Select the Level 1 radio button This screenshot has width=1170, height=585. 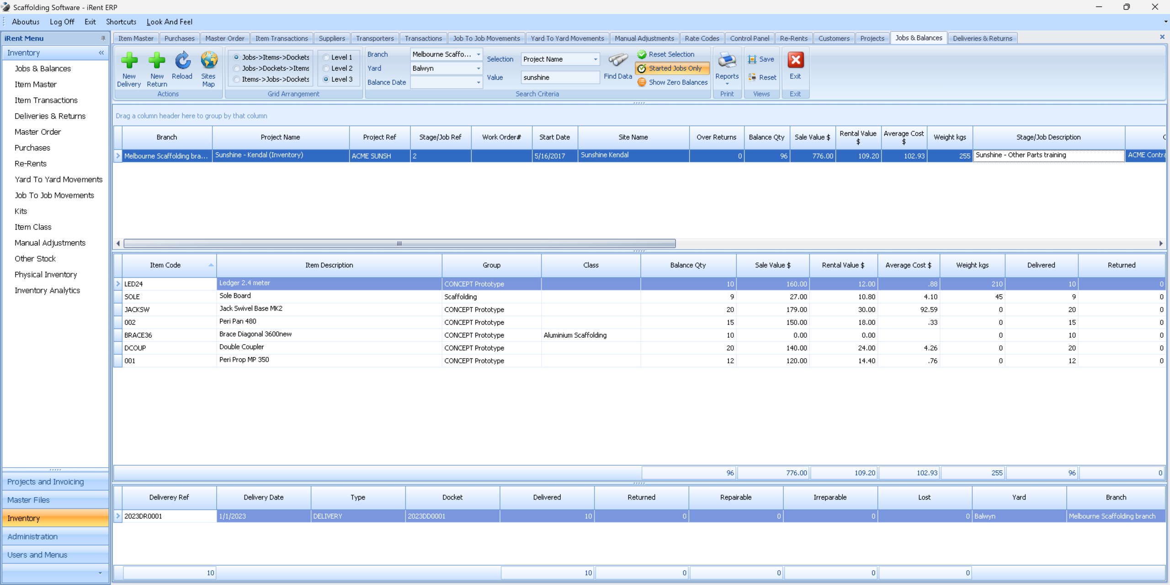[326, 58]
